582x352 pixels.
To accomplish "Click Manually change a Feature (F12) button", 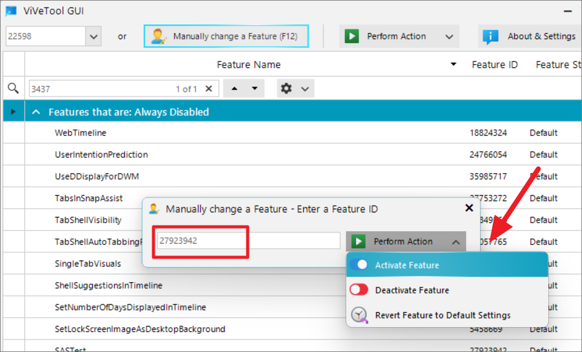I will (x=226, y=36).
